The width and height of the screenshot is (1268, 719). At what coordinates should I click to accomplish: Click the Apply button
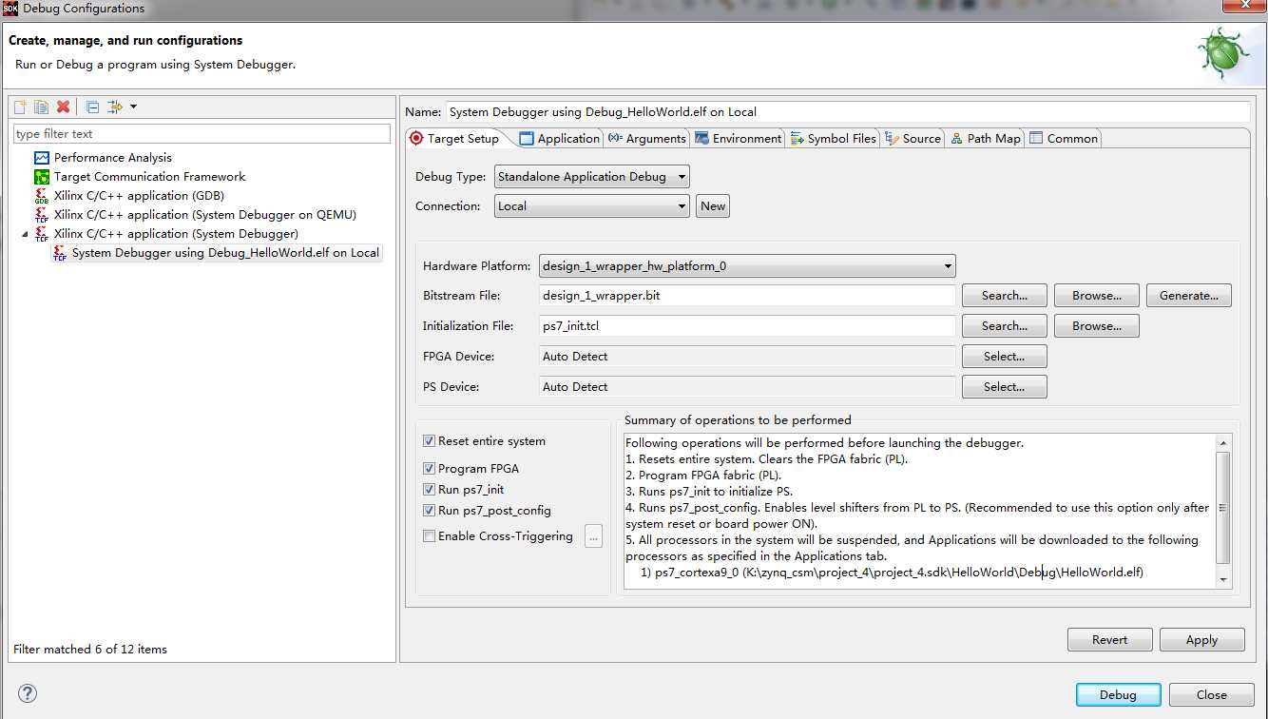pyautogui.click(x=1202, y=640)
